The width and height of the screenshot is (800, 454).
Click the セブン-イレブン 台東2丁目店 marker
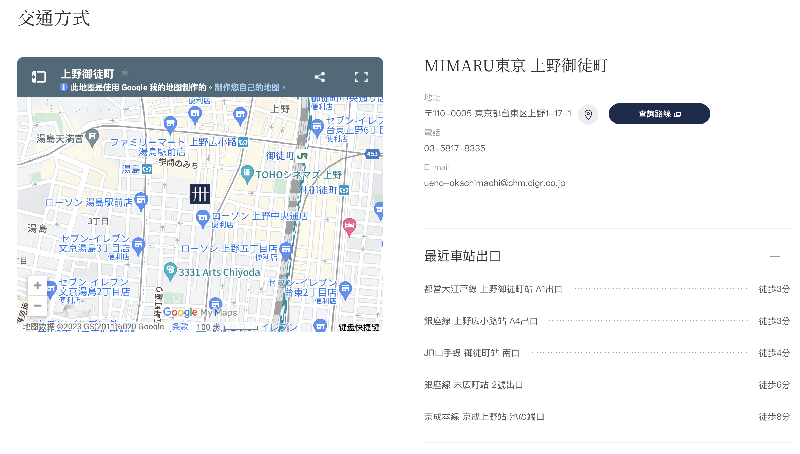[345, 290]
